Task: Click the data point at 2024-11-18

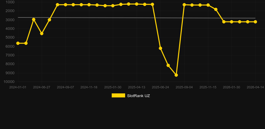Action: tap(89, 5)
